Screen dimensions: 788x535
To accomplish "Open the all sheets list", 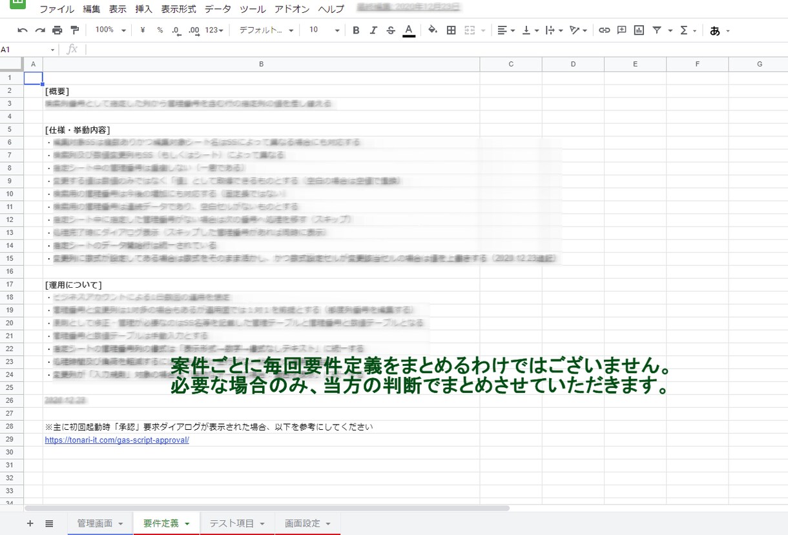I will [49, 523].
